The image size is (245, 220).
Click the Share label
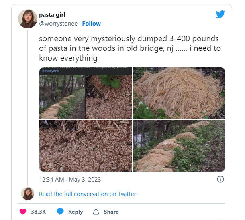click(111, 212)
